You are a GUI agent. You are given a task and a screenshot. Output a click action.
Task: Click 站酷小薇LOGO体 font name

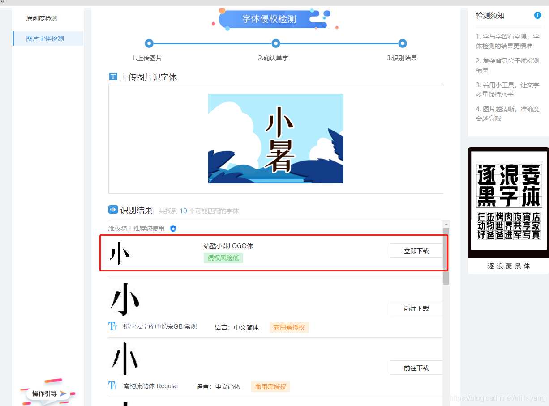click(x=228, y=246)
